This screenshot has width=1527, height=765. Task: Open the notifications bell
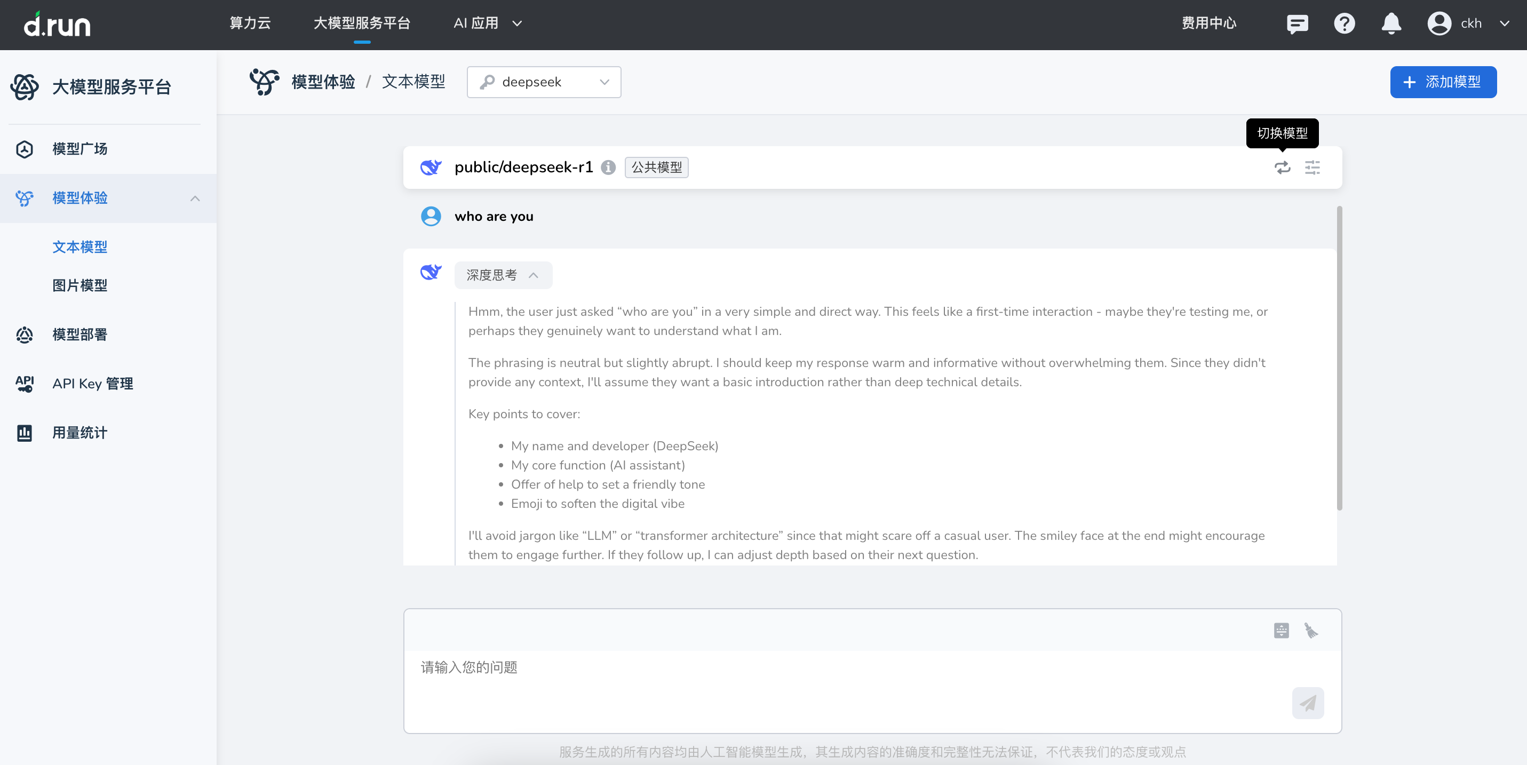click(x=1390, y=23)
